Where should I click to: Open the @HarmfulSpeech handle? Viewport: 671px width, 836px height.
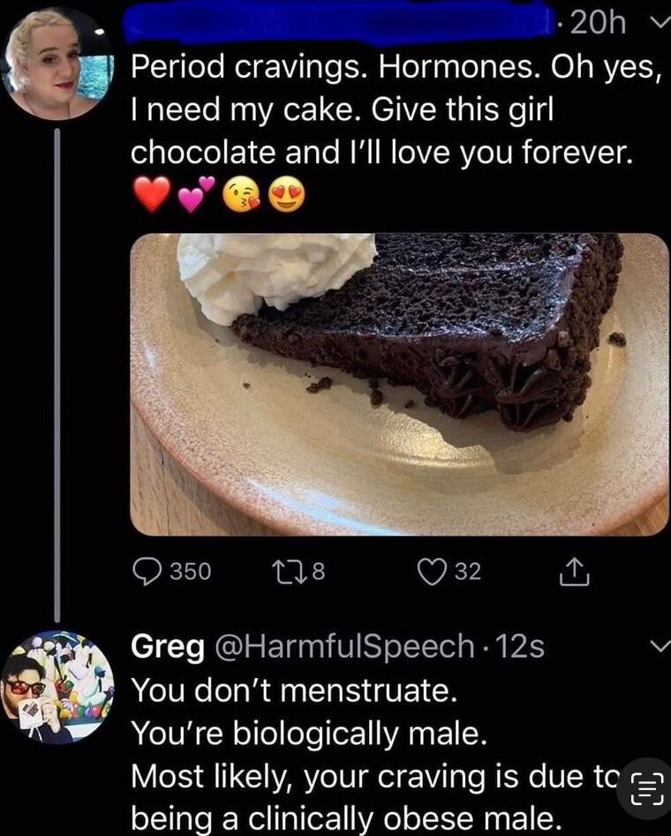tap(344, 647)
